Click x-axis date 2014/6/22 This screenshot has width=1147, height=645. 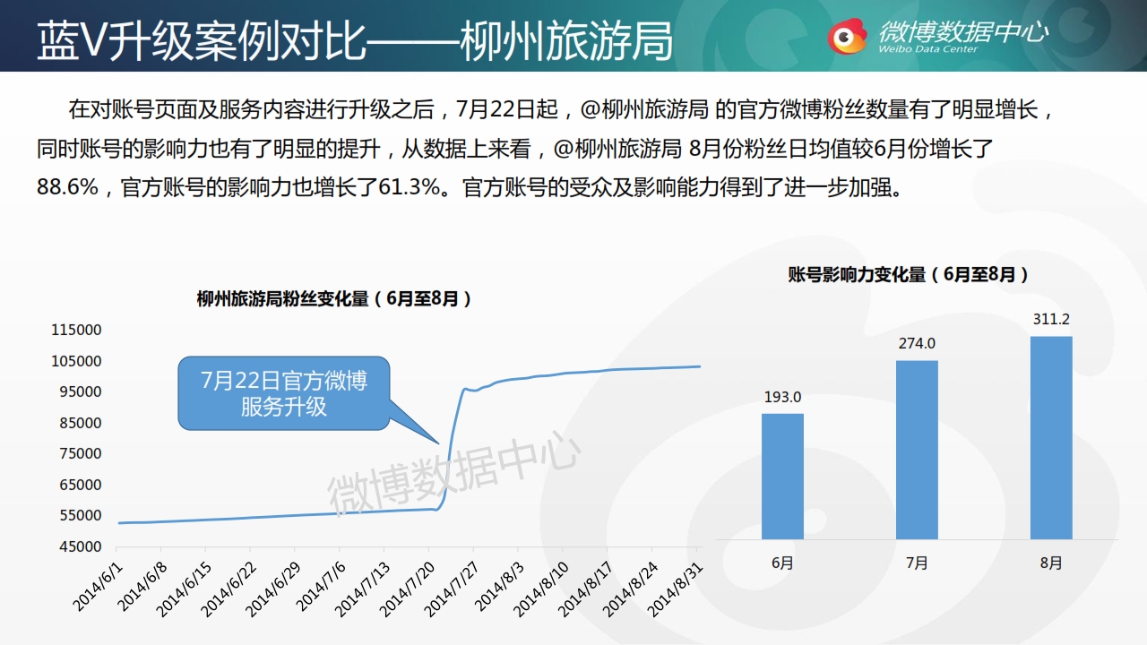[x=228, y=589]
